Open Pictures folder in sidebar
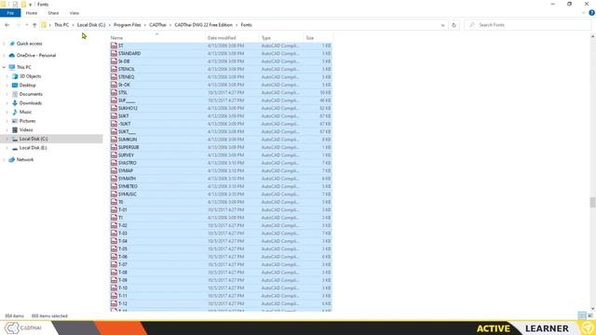Image resolution: width=596 pixels, height=335 pixels. click(x=27, y=121)
